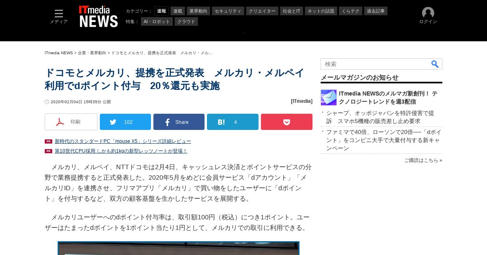Open ITmedia NEWSのメルマガ新創刊 link
This screenshot has height=255, width=487.
(x=388, y=98)
